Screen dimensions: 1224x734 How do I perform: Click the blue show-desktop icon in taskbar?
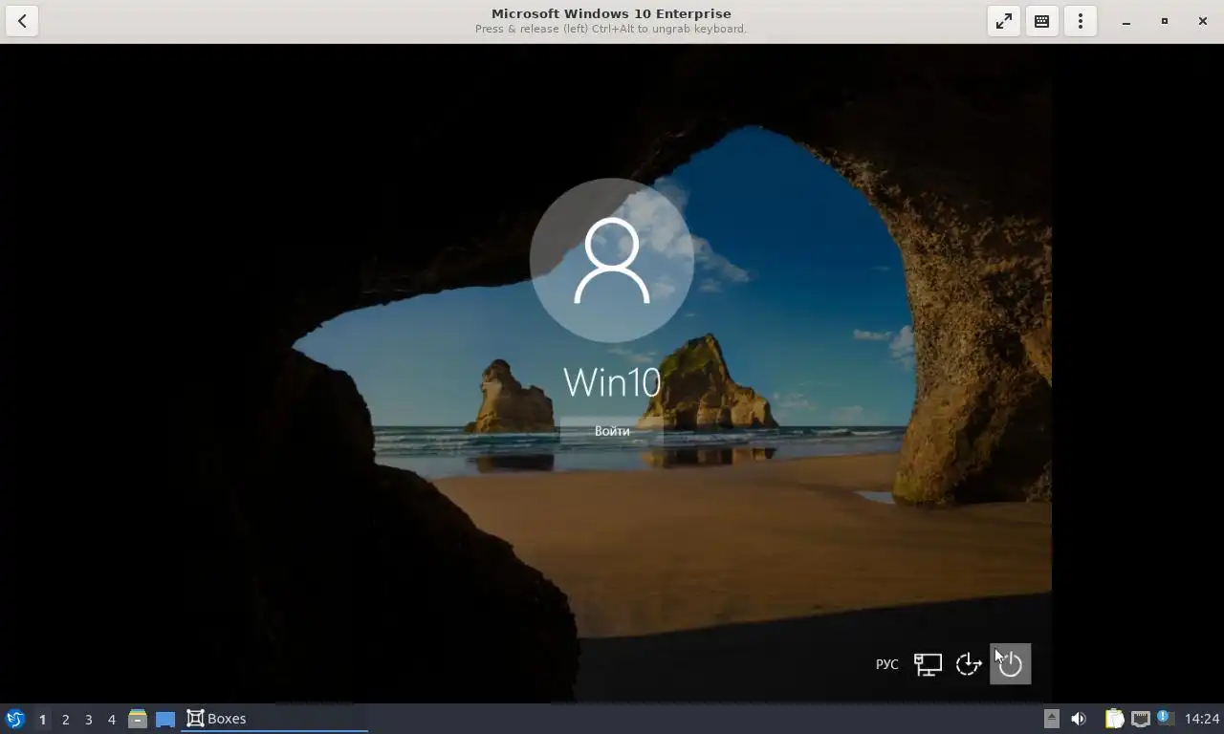tap(165, 719)
